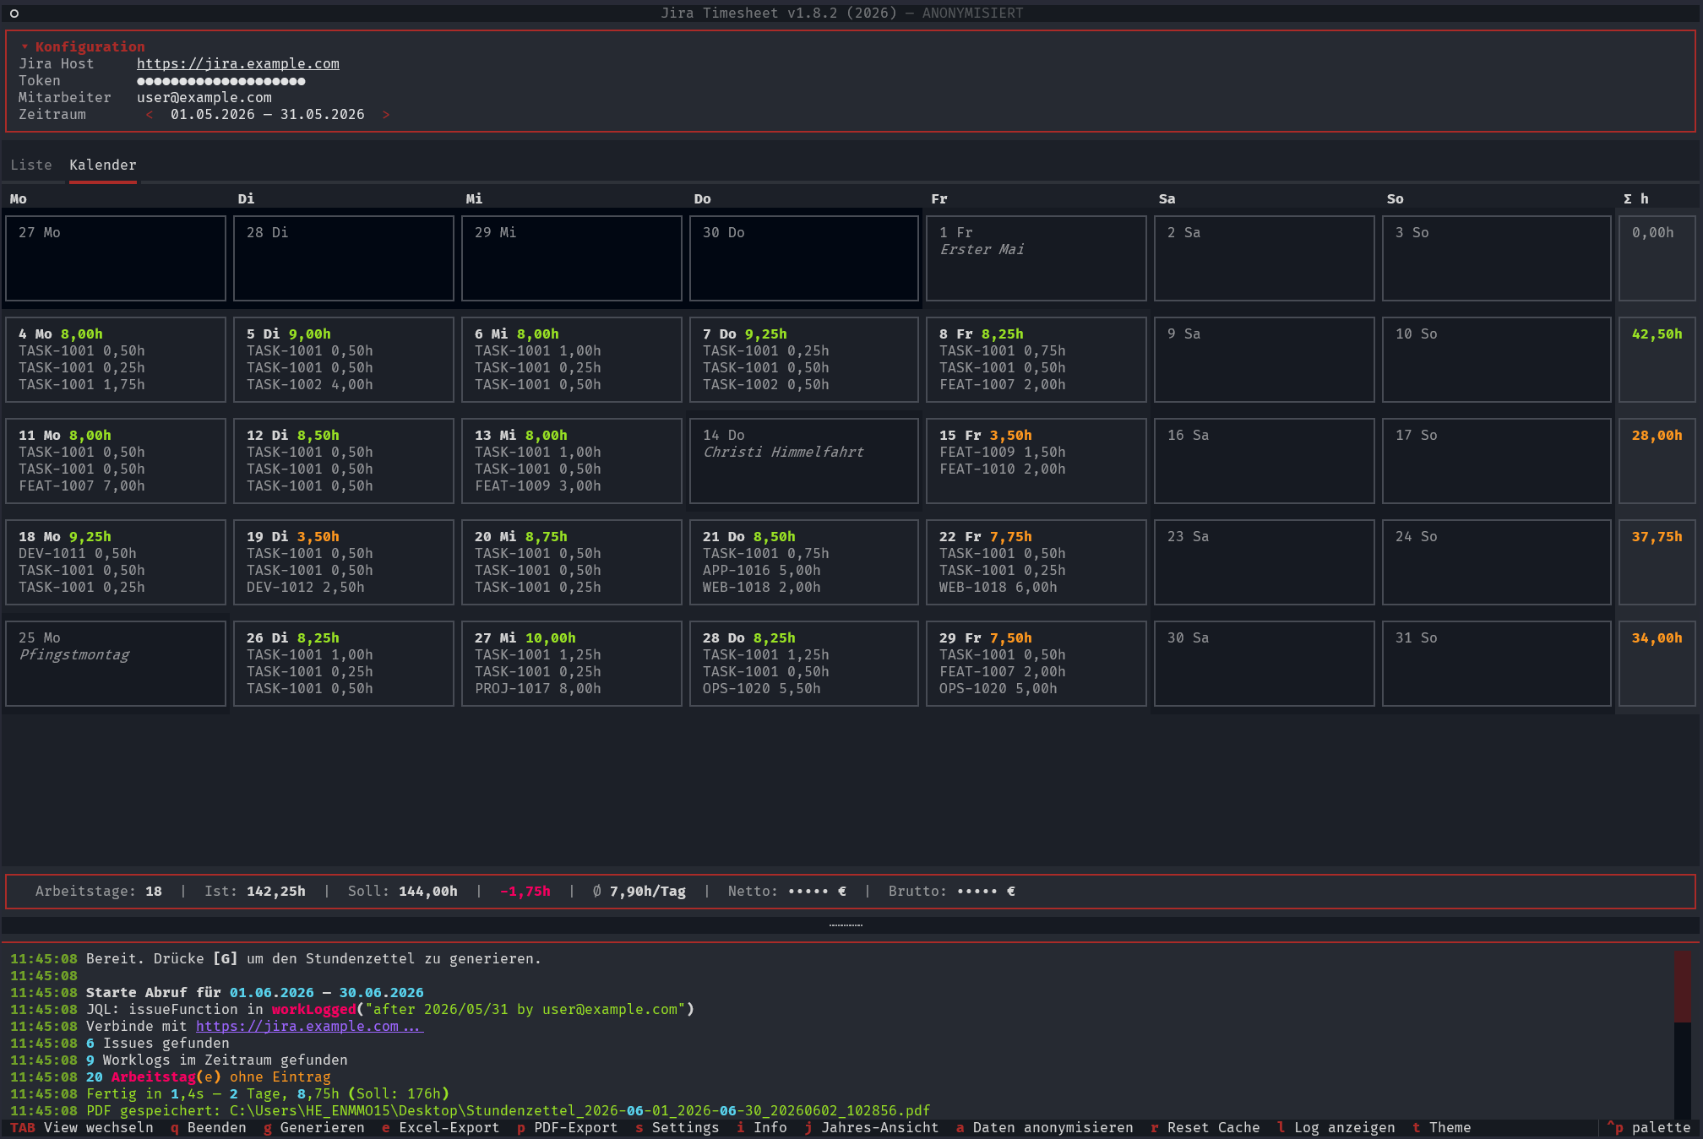Switch Theme via the footer
1703x1139 pixels.
tap(1442, 1127)
